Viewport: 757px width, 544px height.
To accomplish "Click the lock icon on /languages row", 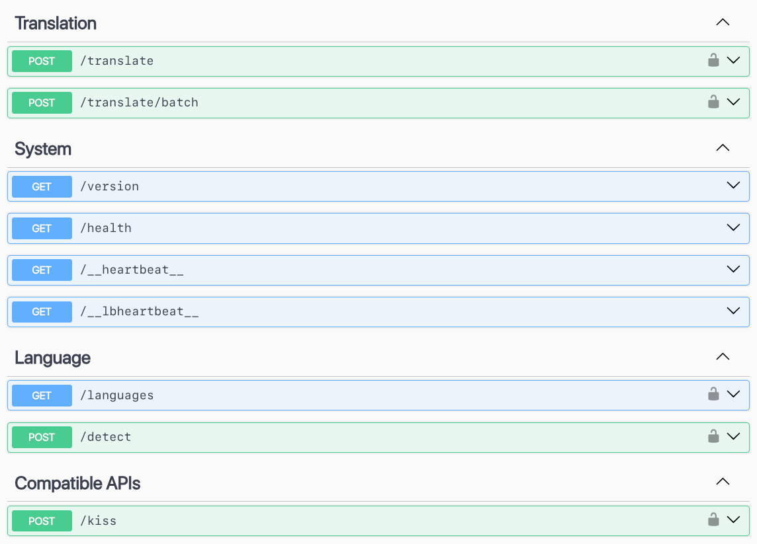I will click(x=713, y=395).
